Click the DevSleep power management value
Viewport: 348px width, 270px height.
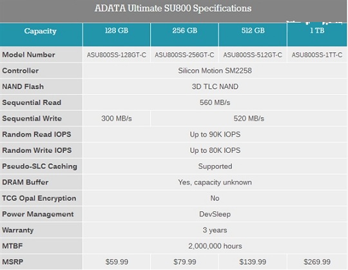[x=215, y=214]
